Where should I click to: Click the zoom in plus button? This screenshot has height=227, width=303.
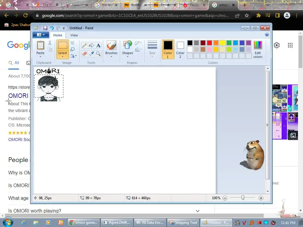click(261, 198)
